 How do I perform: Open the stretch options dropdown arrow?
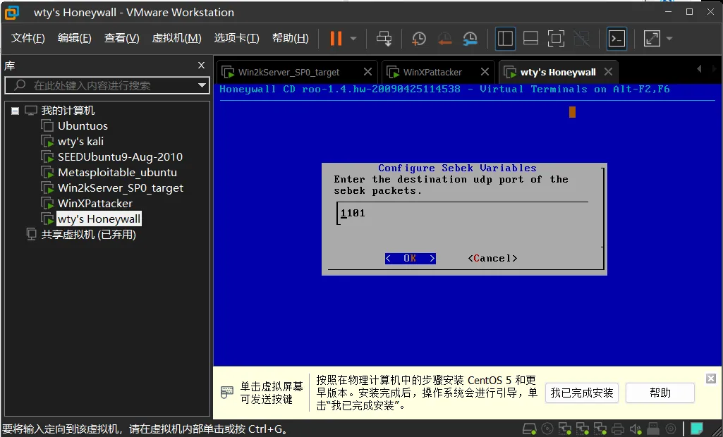pos(669,38)
